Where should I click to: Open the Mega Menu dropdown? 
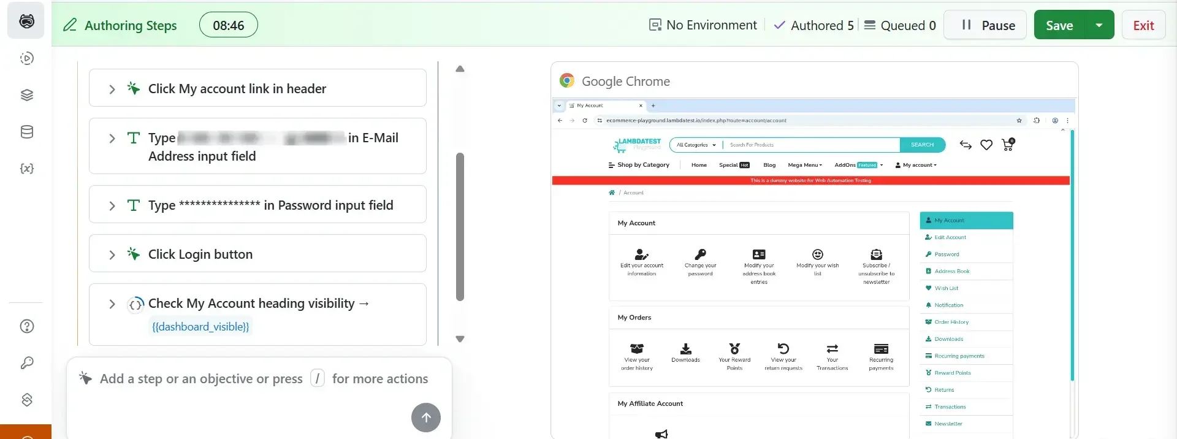[805, 165]
